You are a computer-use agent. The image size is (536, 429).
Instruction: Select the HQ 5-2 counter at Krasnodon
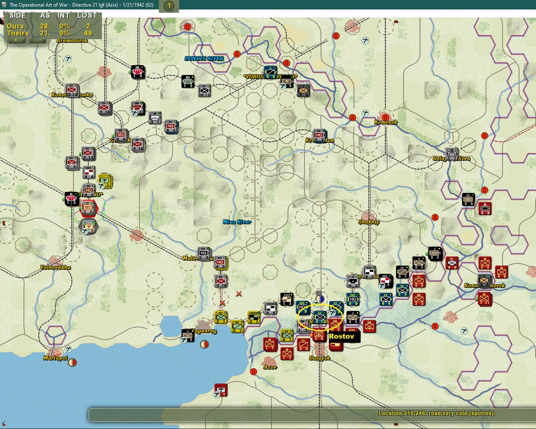click(x=319, y=135)
